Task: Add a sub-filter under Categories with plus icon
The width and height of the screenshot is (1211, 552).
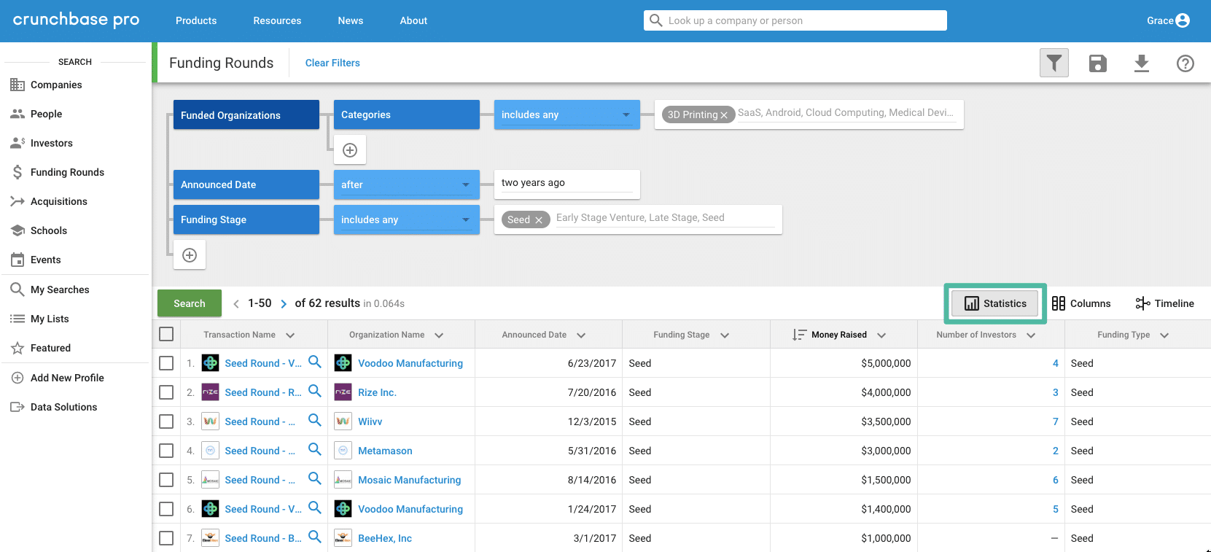Action: coord(350,150)
